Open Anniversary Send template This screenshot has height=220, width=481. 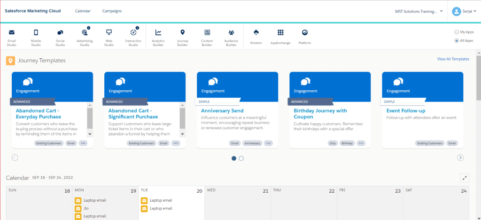click(x=222, y=111)
